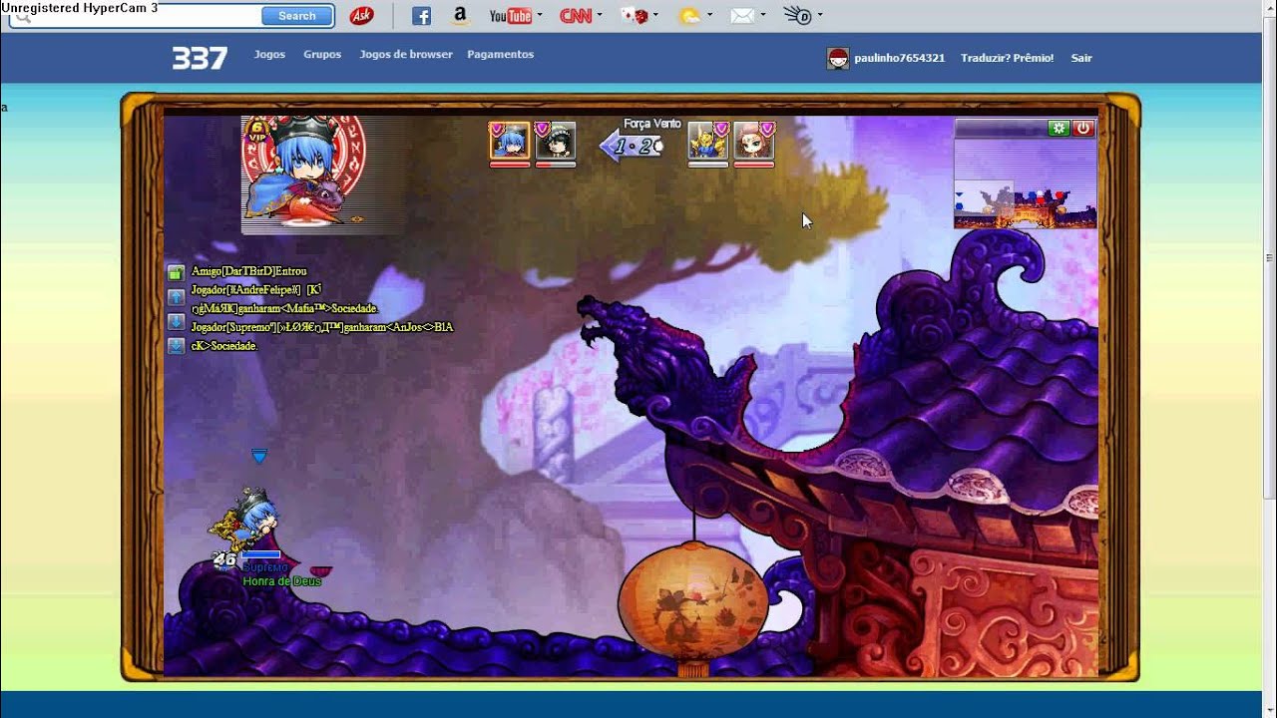Expand the CNN toolbar dropdown arrow

tap(601, 15)
